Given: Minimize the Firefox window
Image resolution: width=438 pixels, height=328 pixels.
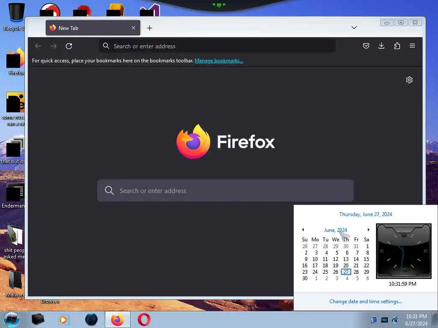Looking at the screenshot, I should pos(387,23).
